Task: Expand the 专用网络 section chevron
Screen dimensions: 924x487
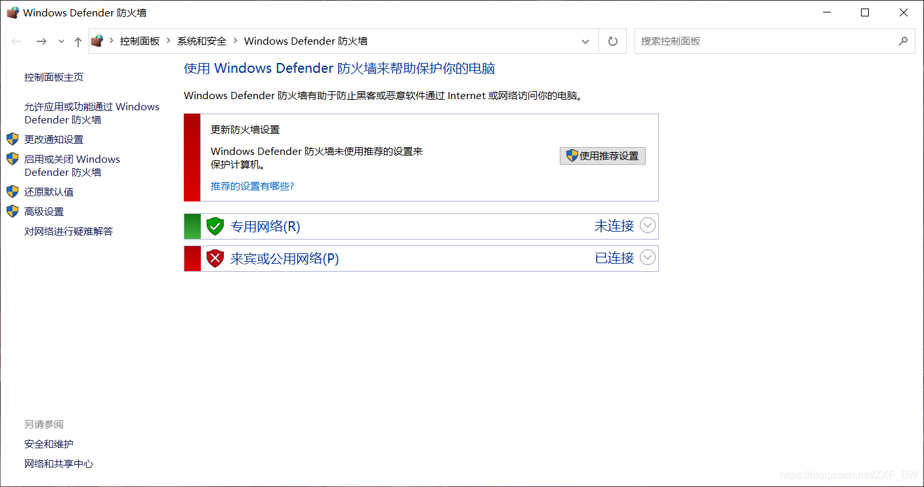Action: [648, 226]
